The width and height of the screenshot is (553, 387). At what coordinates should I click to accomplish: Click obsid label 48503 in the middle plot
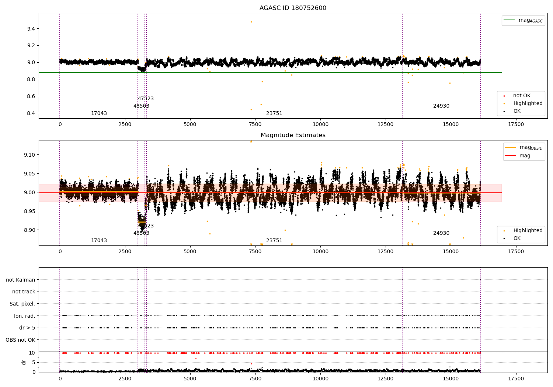pos(141,233)
